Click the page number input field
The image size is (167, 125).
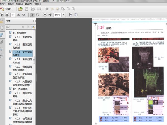[13, 14]
